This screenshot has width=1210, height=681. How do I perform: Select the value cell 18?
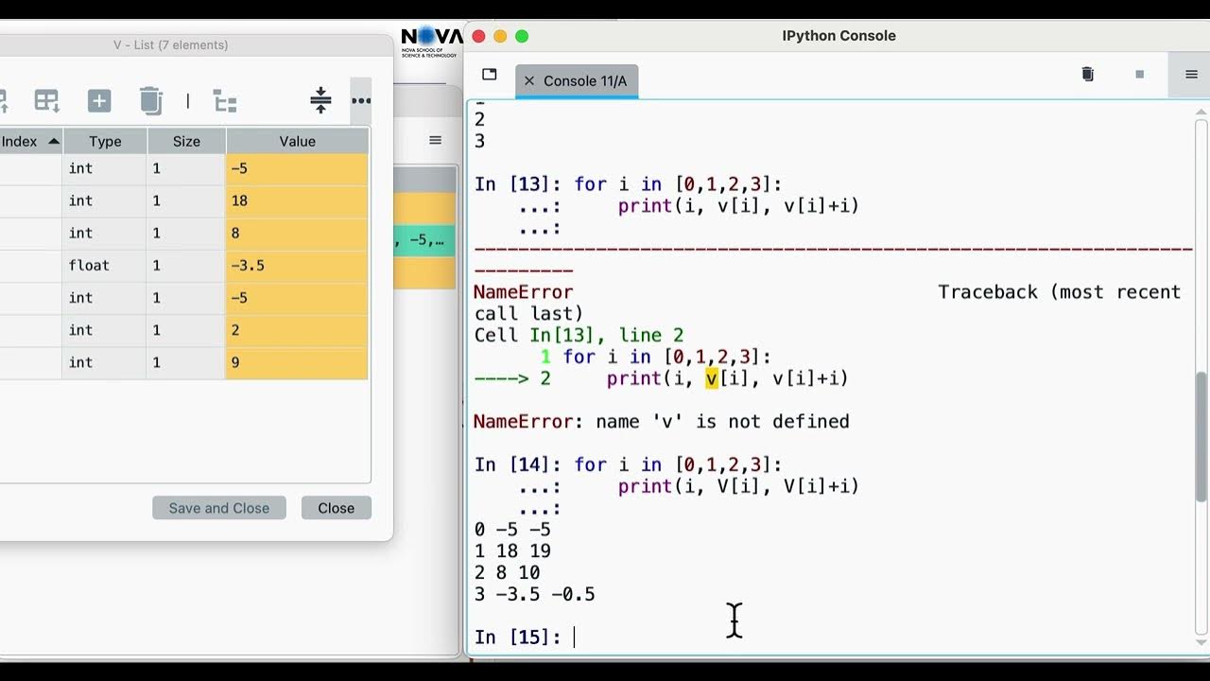[297, 201]
